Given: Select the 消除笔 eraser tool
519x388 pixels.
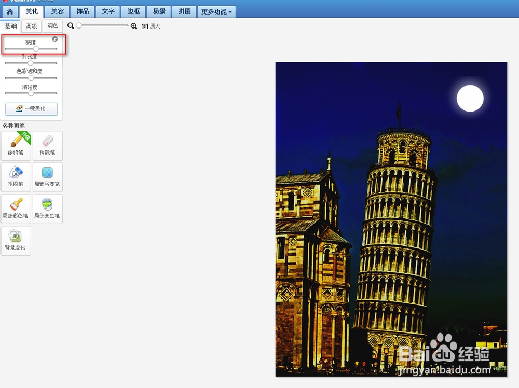Looking at the screenshot, I should click(48, 146).
